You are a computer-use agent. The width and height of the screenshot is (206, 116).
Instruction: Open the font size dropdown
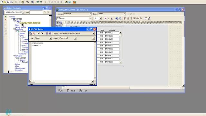point(100,18)
